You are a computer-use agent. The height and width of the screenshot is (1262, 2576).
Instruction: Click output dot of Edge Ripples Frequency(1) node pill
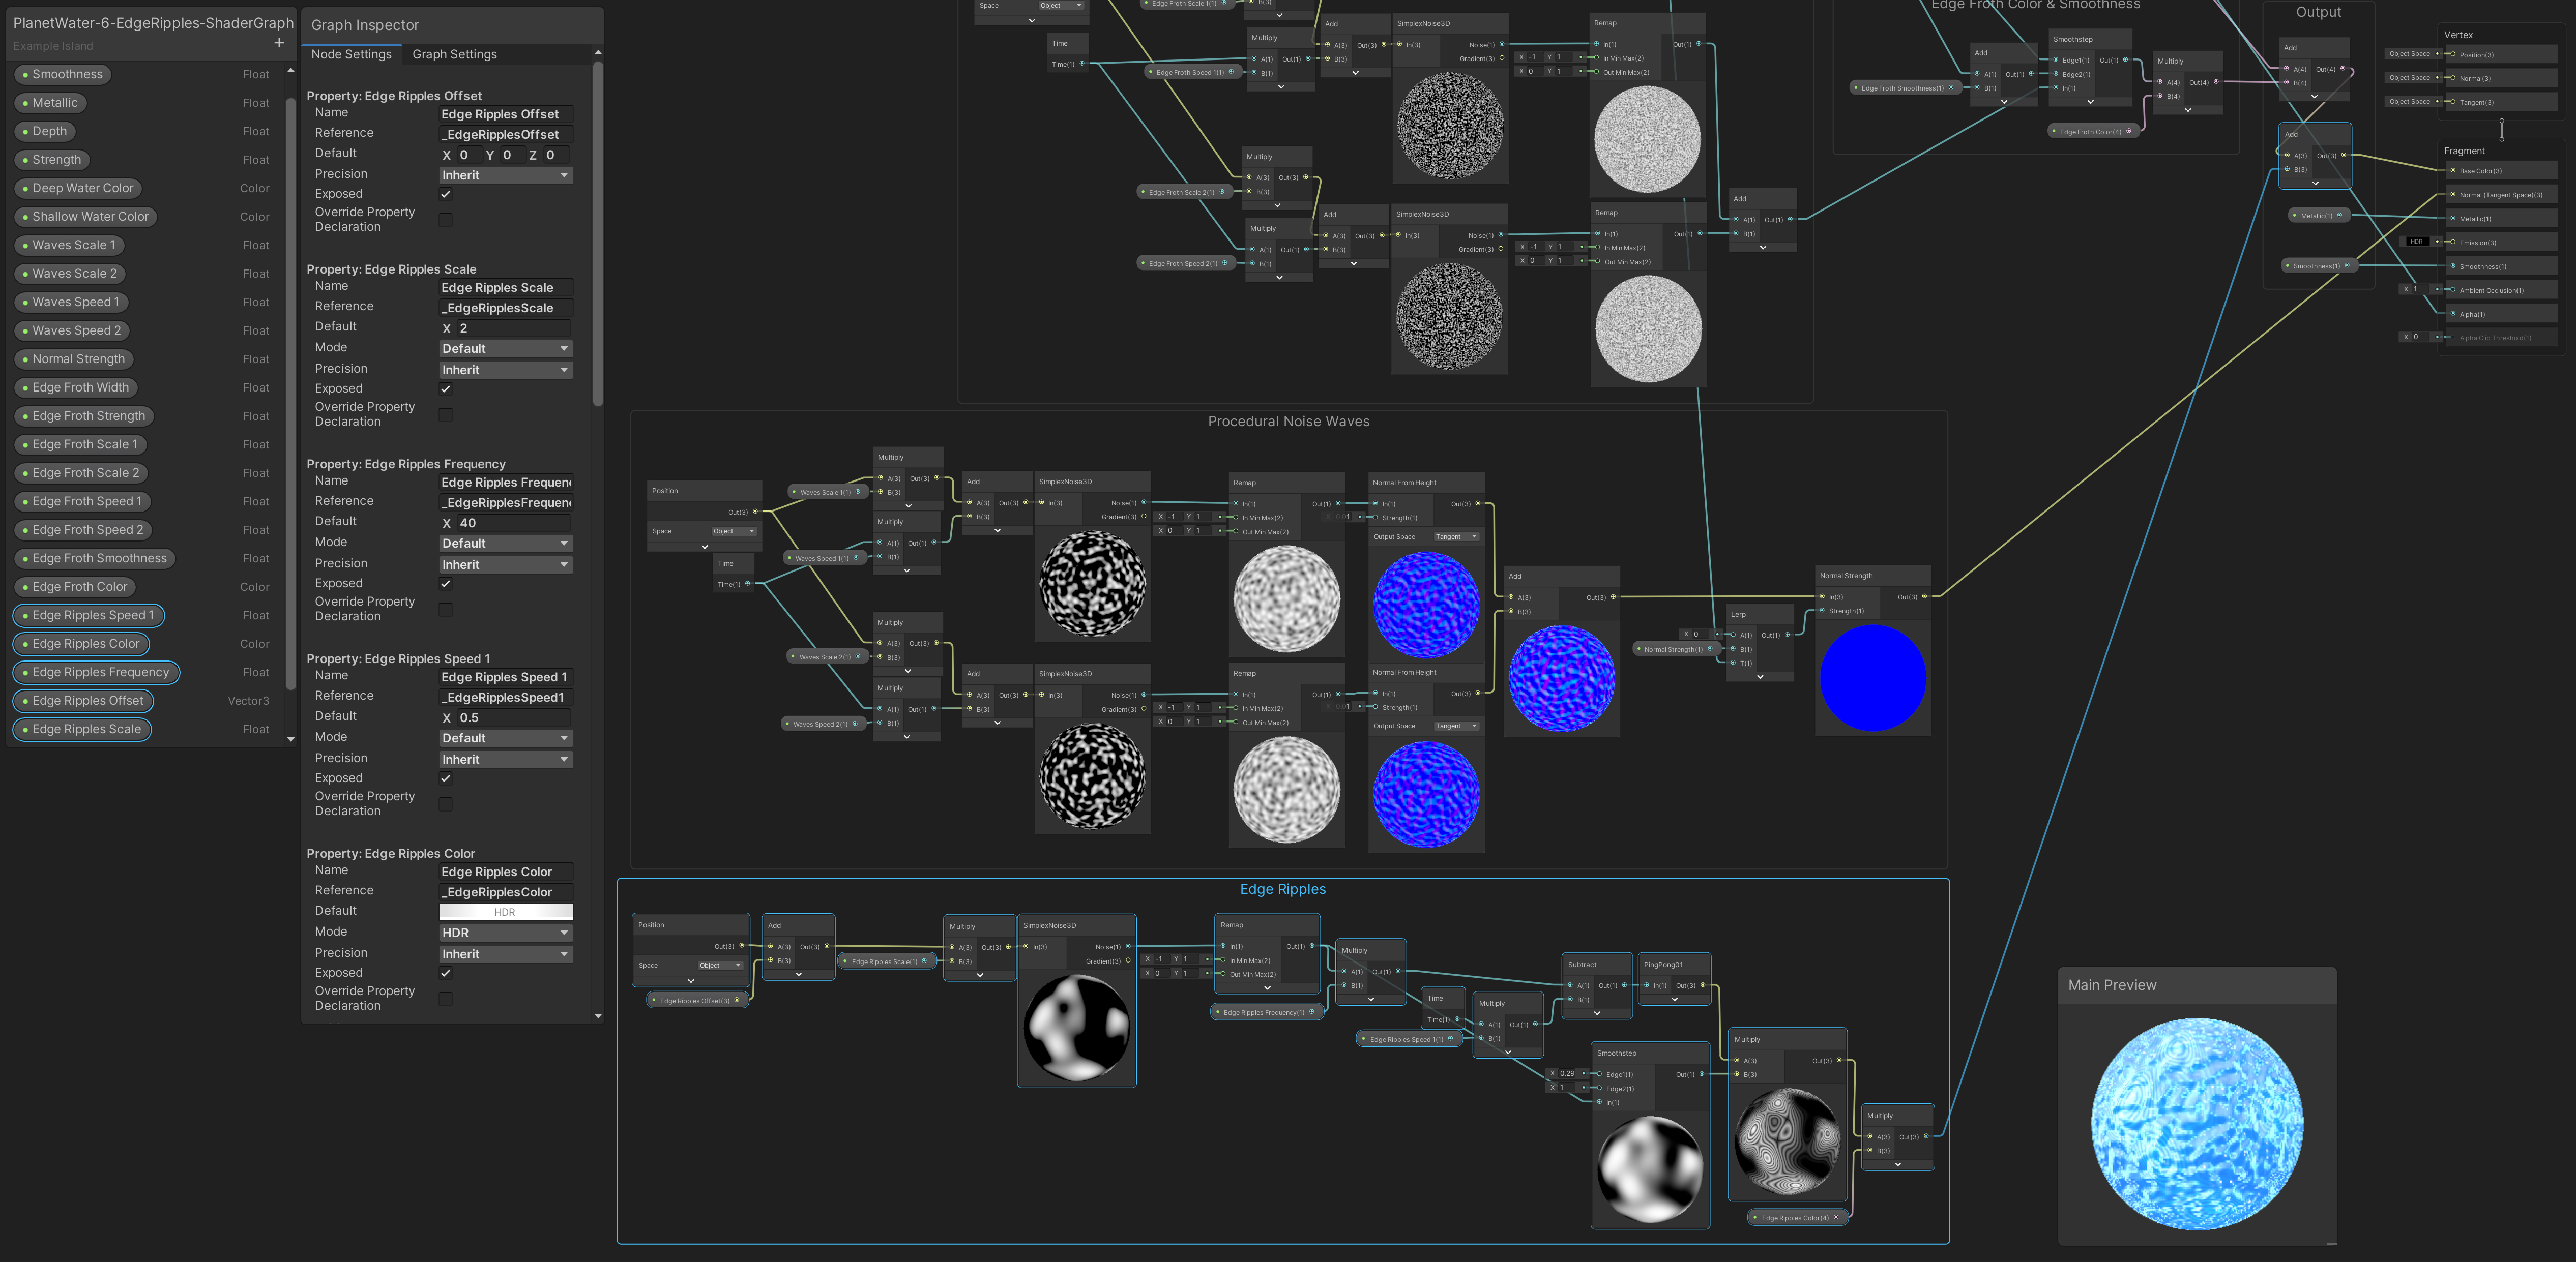1312,1011
